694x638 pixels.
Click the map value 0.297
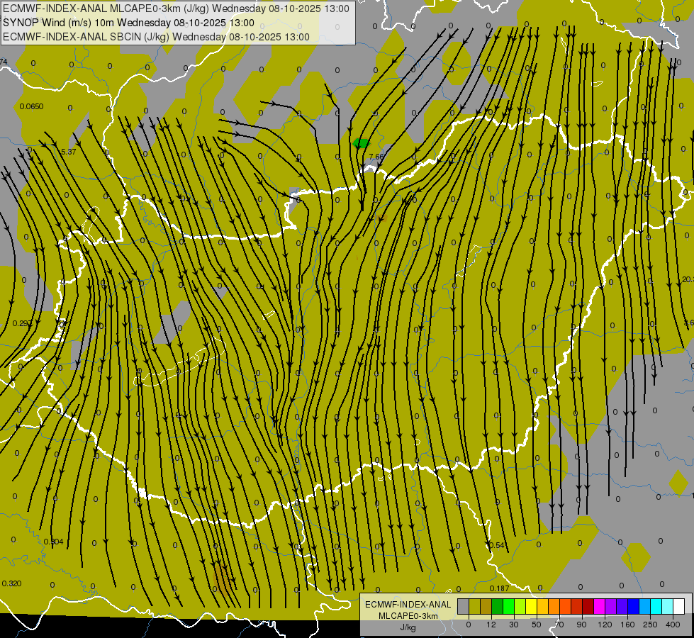pos(22,324)
